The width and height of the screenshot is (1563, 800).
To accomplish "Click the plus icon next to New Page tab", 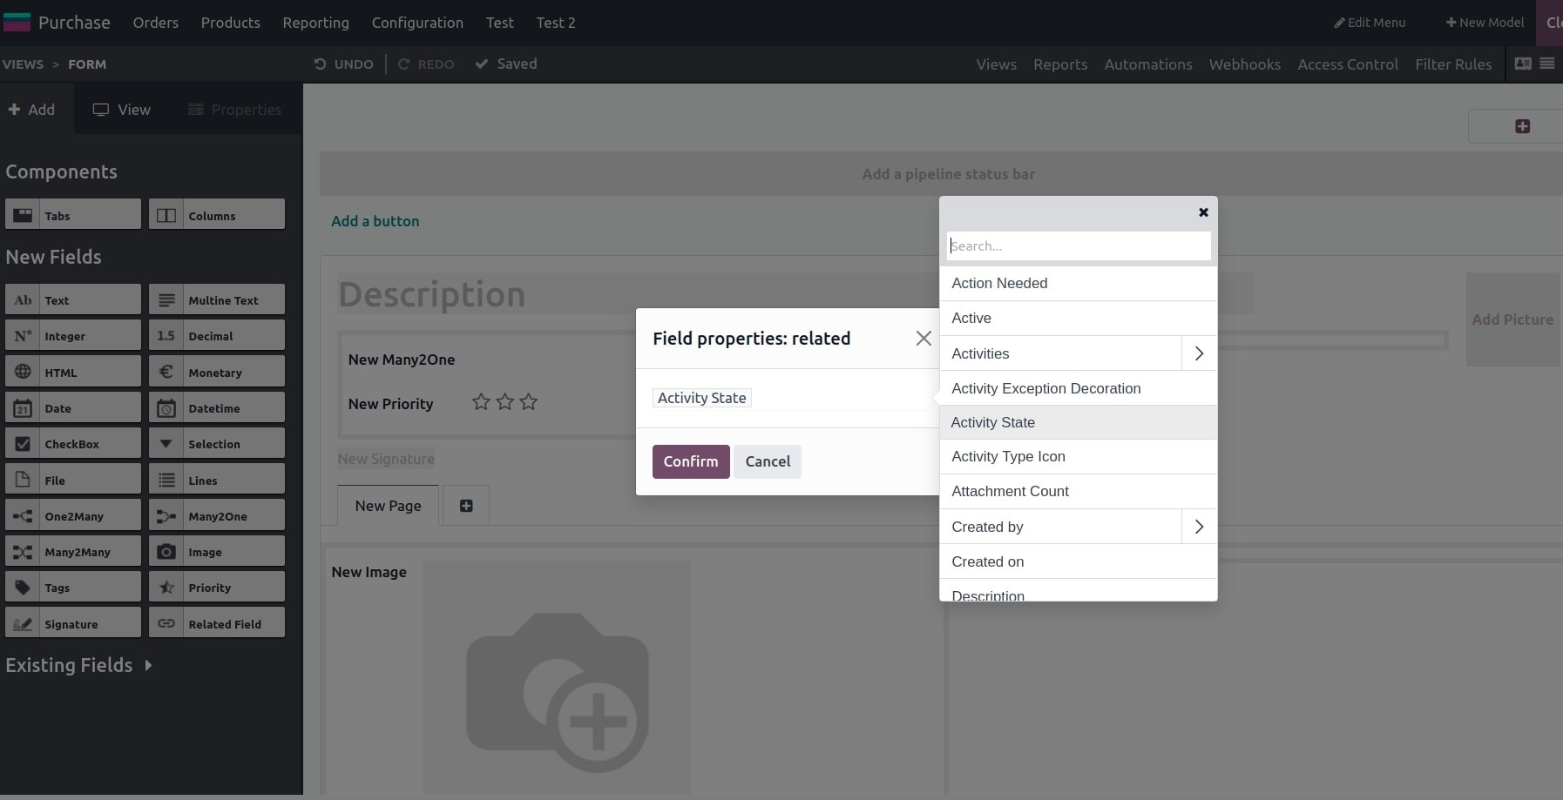I will coord(466,506).
